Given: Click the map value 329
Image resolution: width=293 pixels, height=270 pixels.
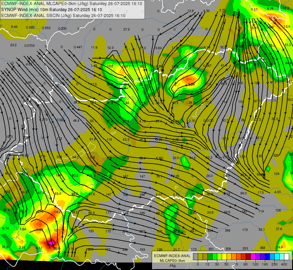Looking at the screenshot, I should point(276,155).
